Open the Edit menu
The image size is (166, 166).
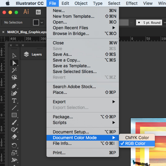tap(65, 3)
